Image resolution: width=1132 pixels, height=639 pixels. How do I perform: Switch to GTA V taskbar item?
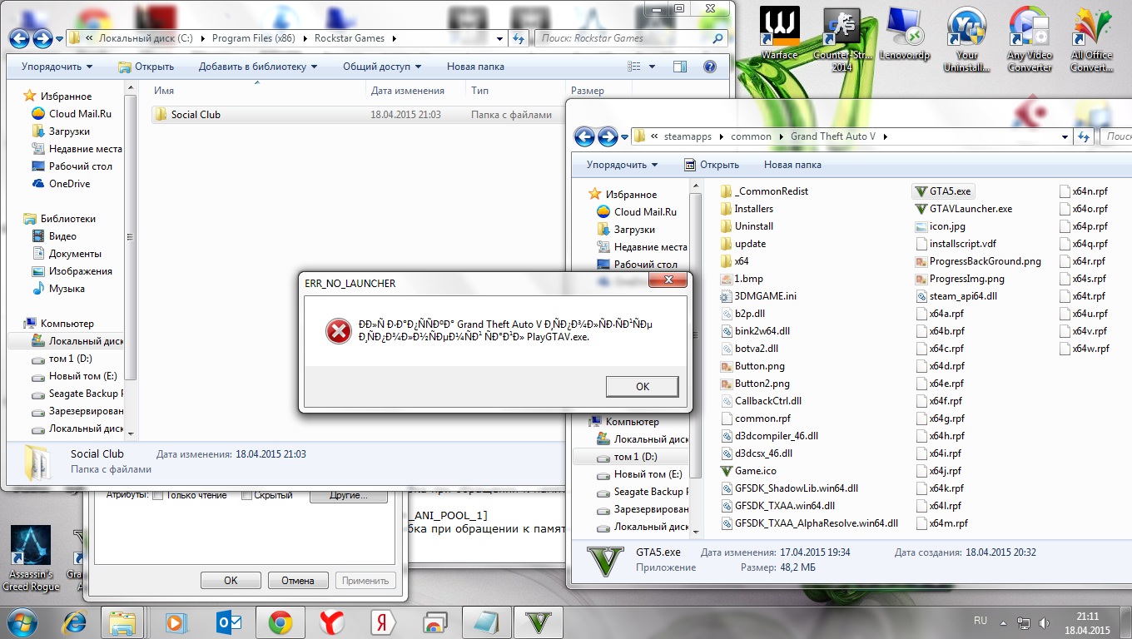click(x=538, y=622)
